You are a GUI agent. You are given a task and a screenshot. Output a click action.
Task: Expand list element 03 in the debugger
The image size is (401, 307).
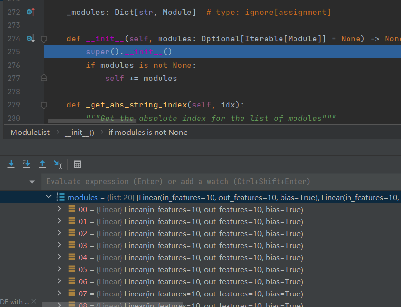tap(59, 245)
